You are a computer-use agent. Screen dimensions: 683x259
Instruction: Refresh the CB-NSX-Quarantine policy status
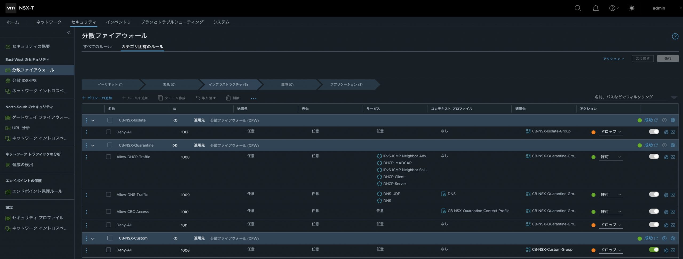point(656,145)
